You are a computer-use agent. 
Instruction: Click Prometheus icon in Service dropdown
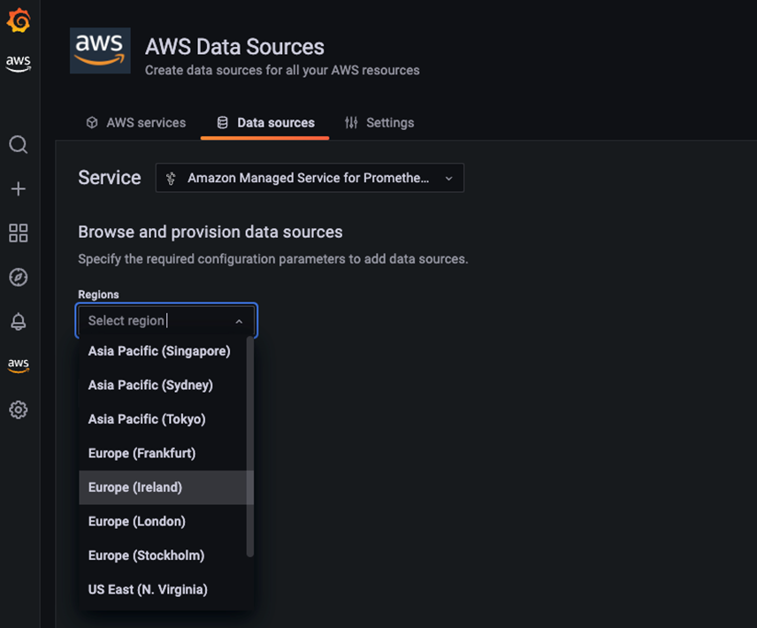click(x=171, y=179)
